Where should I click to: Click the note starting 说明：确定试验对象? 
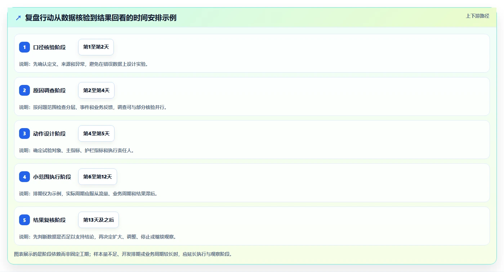click(x=77, y=150)
